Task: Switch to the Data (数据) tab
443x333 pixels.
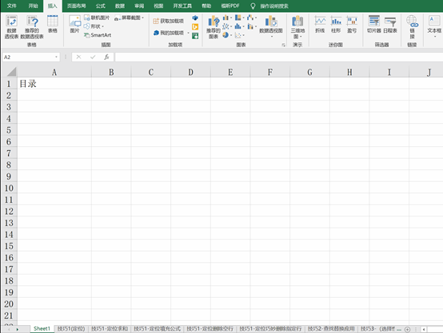Action: 120,6
